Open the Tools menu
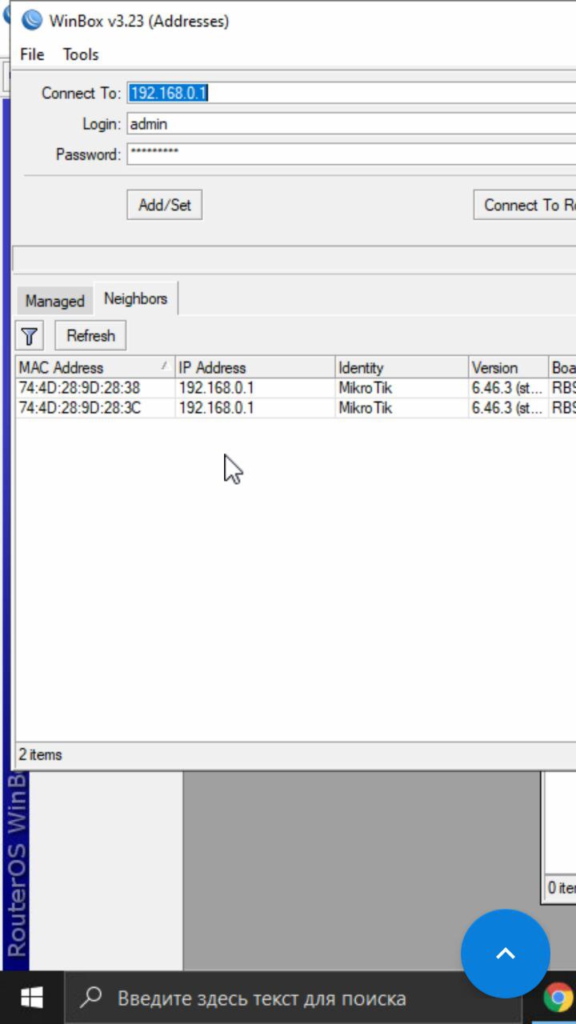 pyautogui.click(x=81, y=54)
